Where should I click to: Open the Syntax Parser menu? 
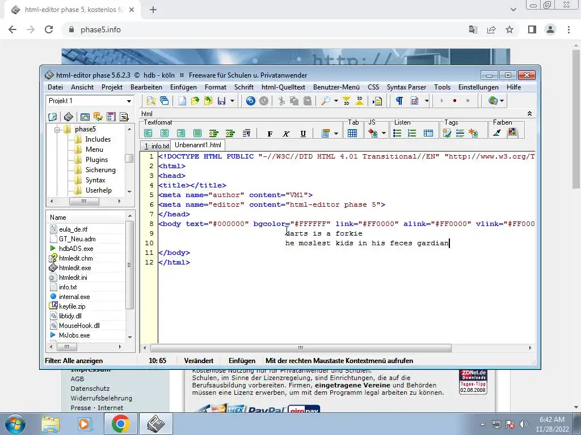tap(406, 87)
